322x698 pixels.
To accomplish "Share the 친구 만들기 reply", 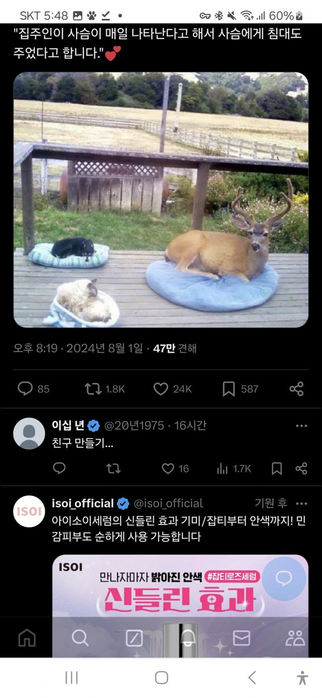I will pyautogui.click(x=301, y=469).
